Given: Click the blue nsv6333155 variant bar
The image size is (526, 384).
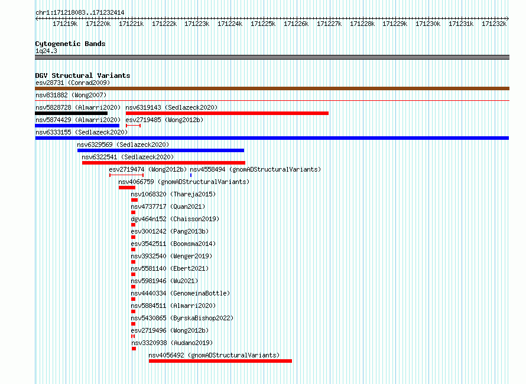Looking at the screenshot, I should pos(272,138).
